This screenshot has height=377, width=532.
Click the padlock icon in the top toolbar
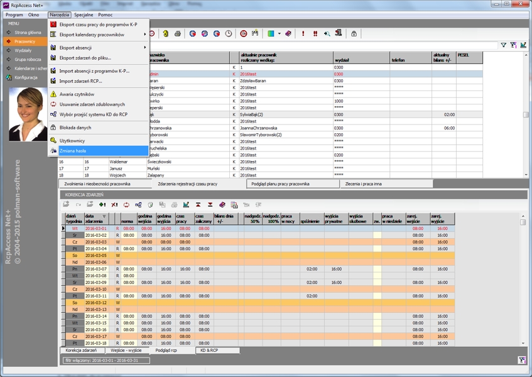354,33
